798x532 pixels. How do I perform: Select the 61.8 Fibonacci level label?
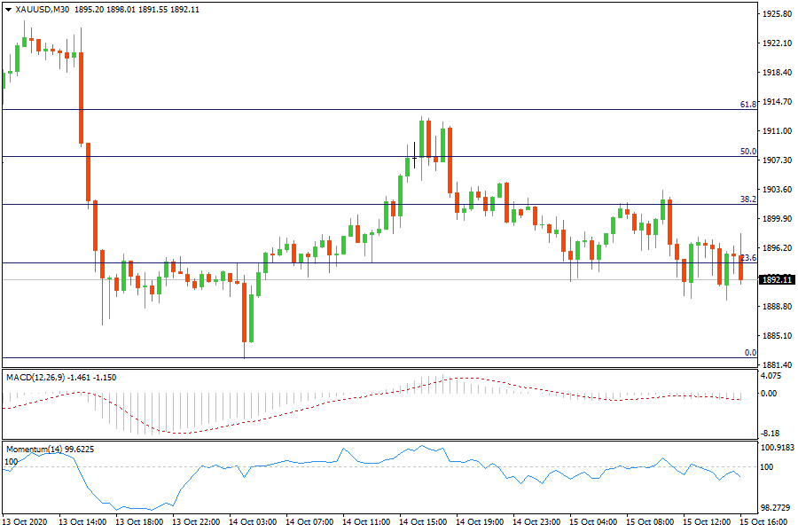click(747, 105)
